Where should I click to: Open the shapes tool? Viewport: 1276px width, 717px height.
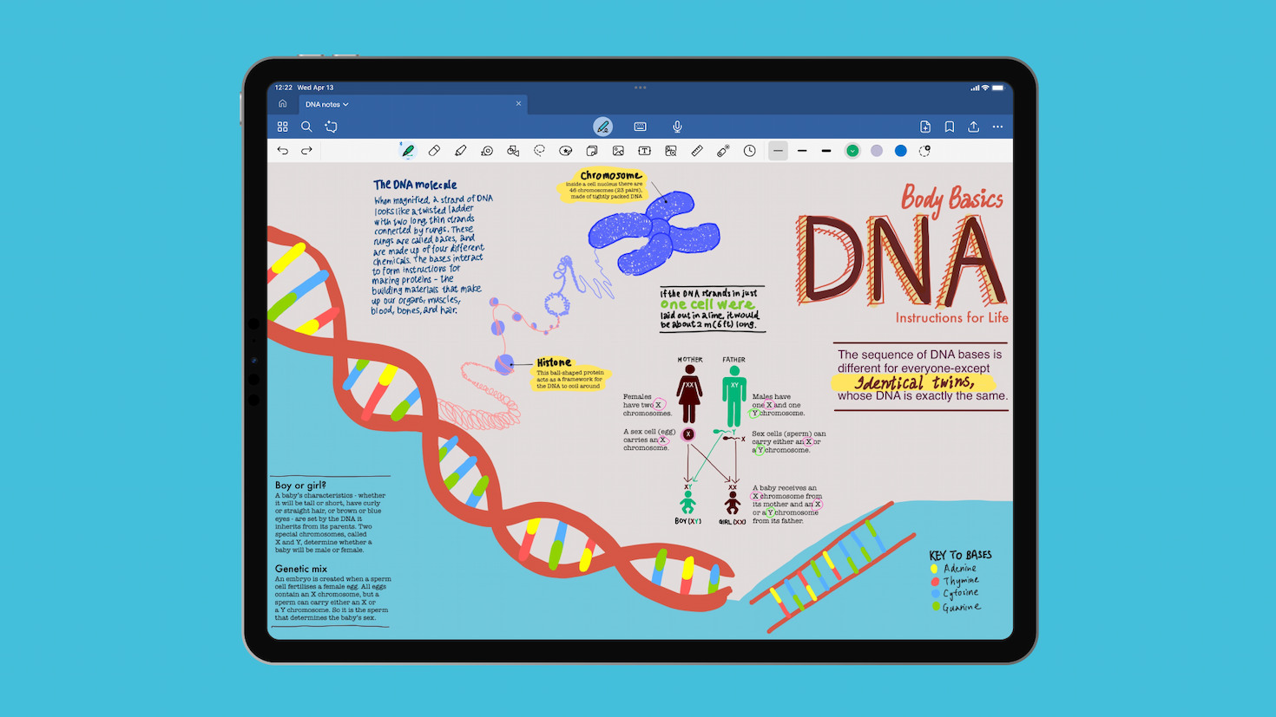pyautogui.click(x=513, y=150)
